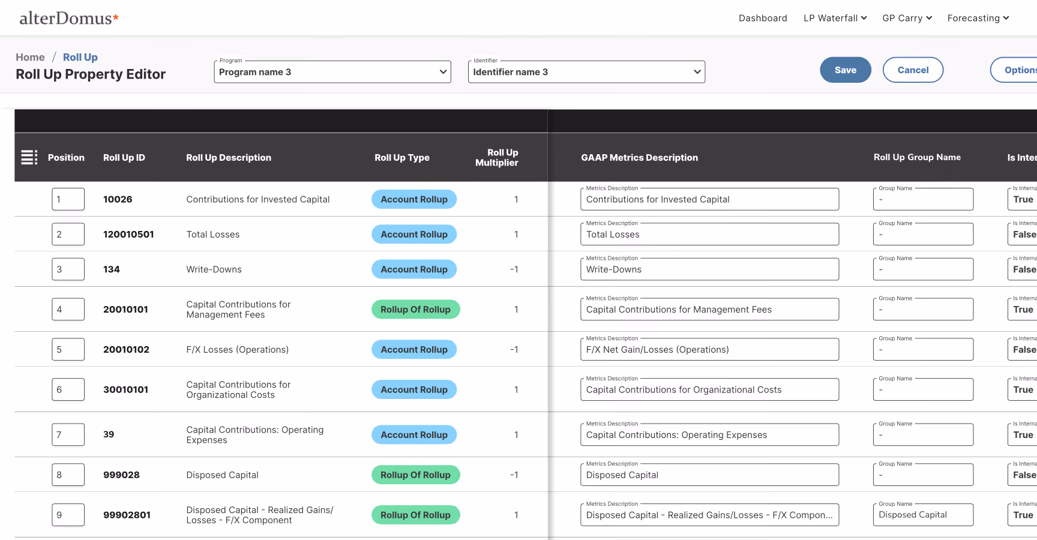Viewport: 1037px width, 540px height.
Task: Edit Group Name field for row 20010102
Action: pos(923,349)
